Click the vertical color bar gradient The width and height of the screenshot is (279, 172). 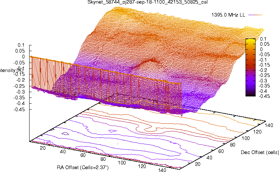251,68
